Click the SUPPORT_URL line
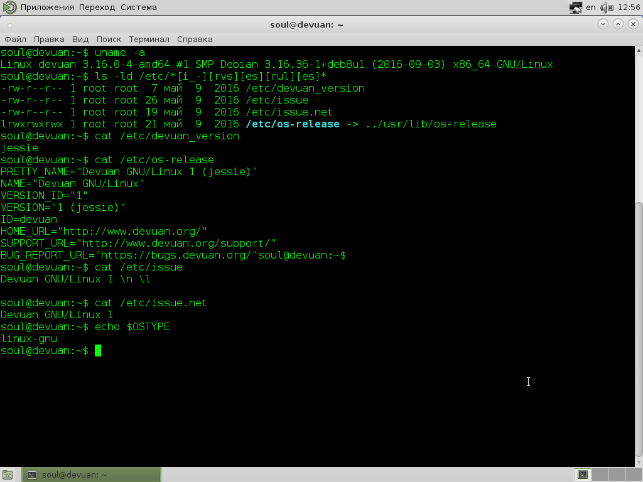 pyautogui.click(x=138, y=243)
